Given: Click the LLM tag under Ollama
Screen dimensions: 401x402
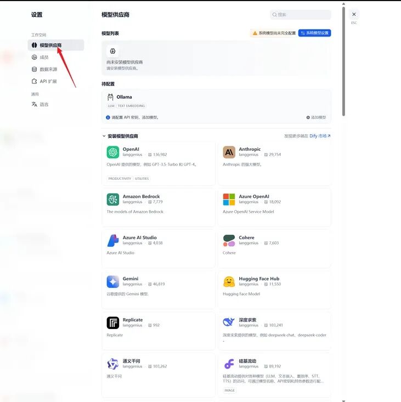Looking at the screenshot, I should click(x=111, y=106).
